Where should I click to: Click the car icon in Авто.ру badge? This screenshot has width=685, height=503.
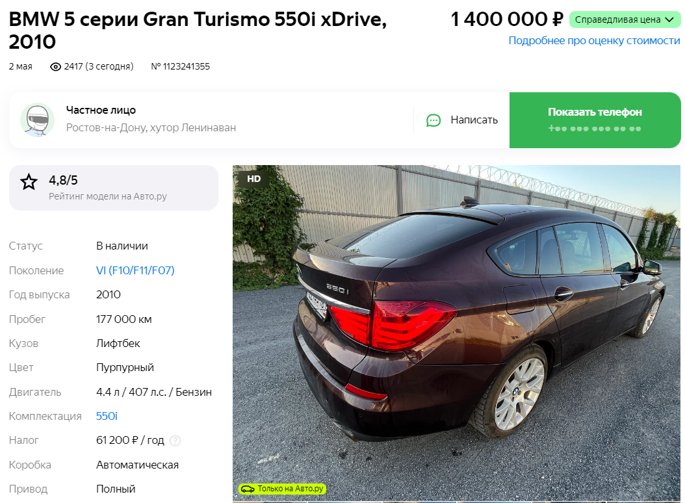248,489
